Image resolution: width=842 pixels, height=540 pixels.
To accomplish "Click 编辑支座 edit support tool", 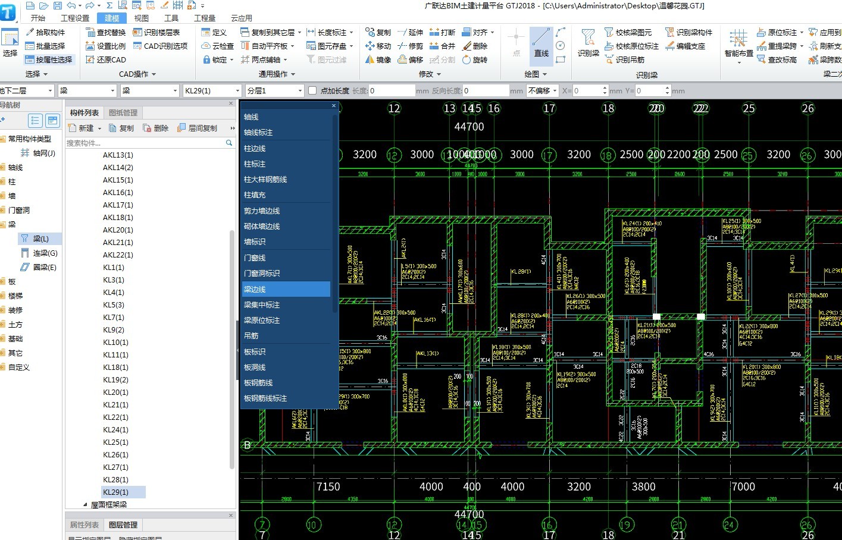I will pyautogui.click(x=685, y=46).
